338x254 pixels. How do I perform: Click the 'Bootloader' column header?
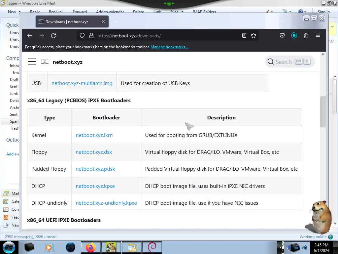106,117
